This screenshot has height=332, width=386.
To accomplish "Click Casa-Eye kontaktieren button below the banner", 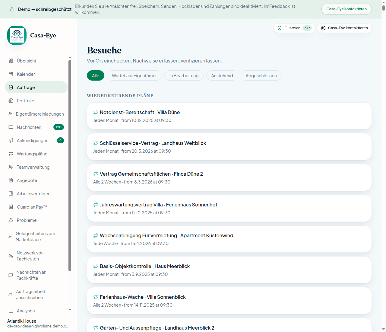I will pyautogui.click(x=344, y=28).
